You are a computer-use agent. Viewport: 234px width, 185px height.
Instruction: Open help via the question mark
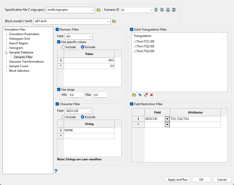click(x=56, y=171)
